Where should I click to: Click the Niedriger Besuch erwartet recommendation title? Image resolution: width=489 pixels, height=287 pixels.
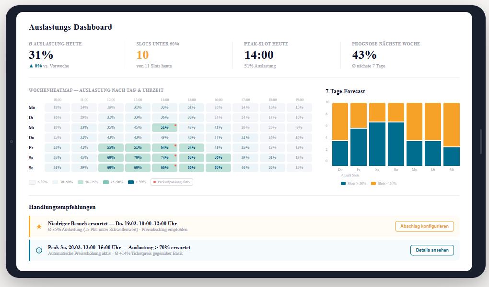(x=112, y=223)
